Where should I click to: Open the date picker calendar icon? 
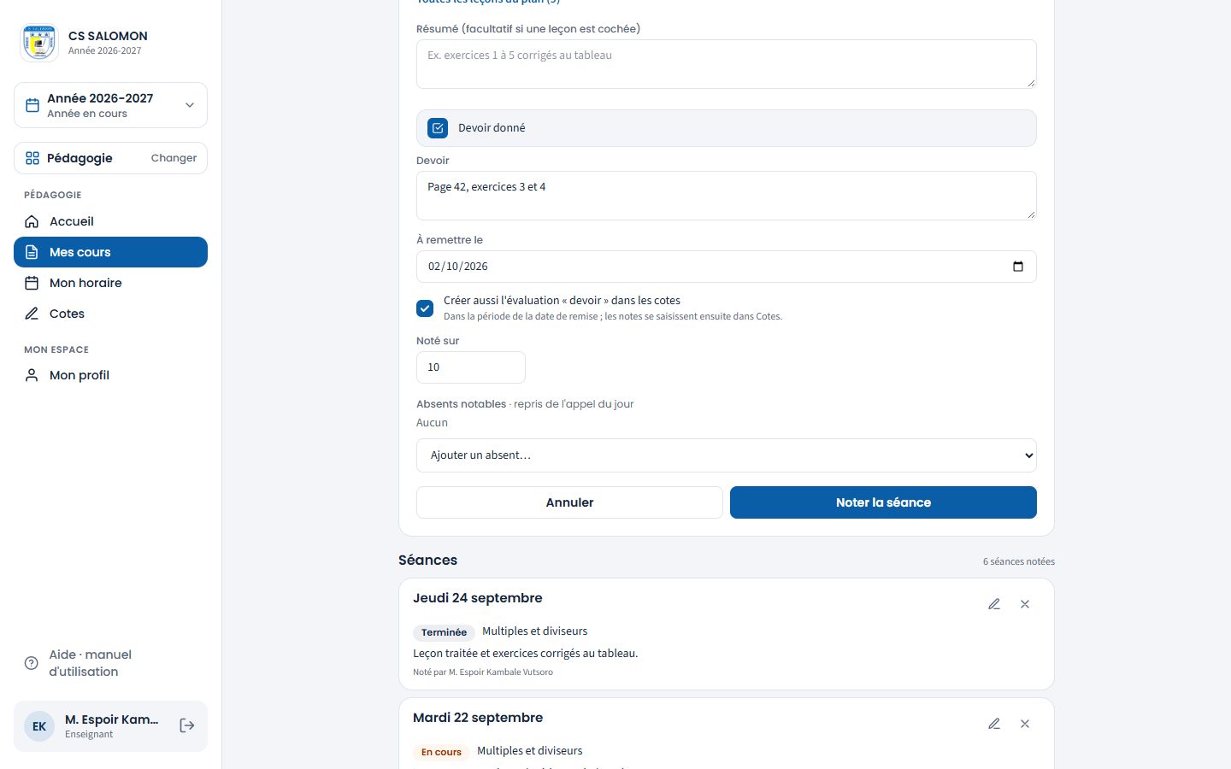(1017, 267)
